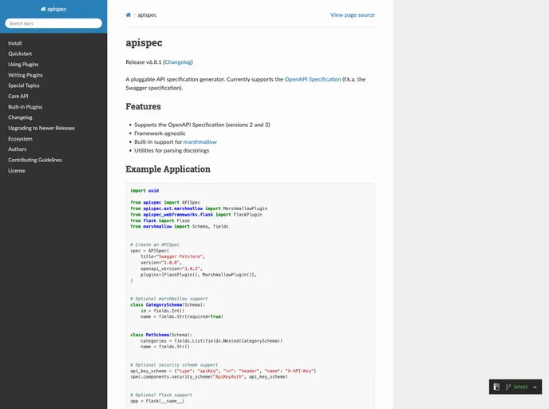
Task: Click the import uuid code line
Action: pos(144,191)
